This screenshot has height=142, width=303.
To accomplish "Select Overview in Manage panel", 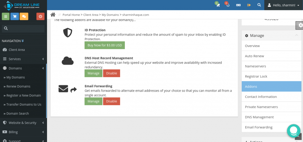I will [x=272, y=46].
